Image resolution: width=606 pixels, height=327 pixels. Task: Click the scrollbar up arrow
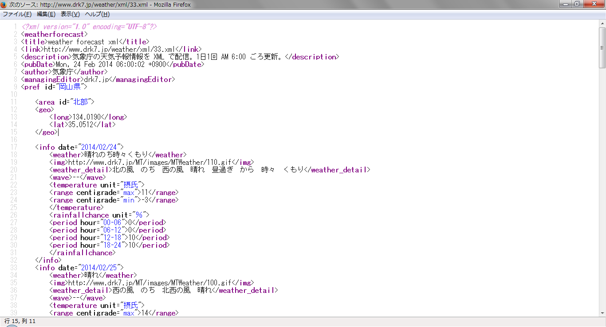pos(602,23)
